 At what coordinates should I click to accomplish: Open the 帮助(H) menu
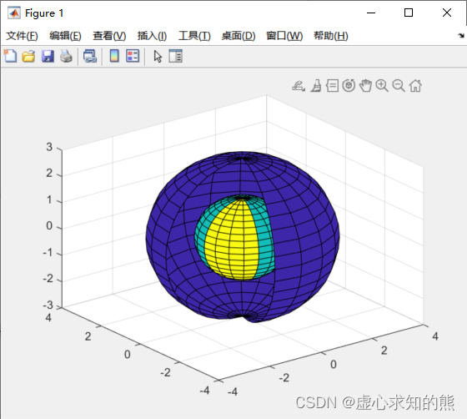331,36
